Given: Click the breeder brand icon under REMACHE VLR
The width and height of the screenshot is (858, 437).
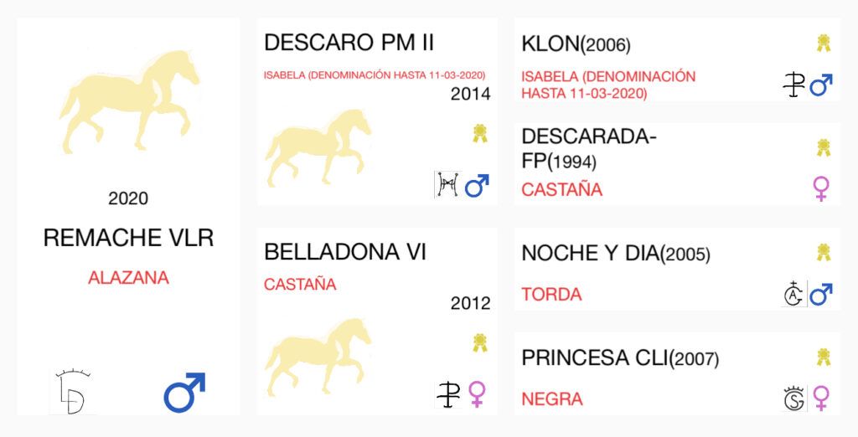Looking at the screenshot, I should [x=74, y=392].
